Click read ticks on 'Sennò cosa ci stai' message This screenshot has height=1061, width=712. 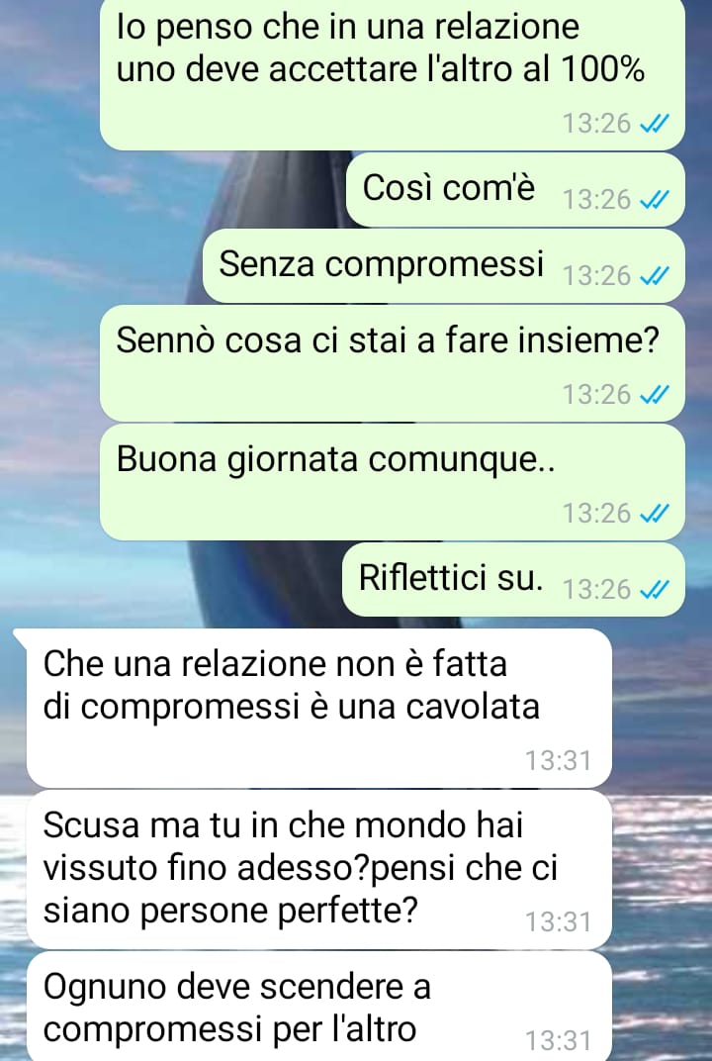[654, 394]
